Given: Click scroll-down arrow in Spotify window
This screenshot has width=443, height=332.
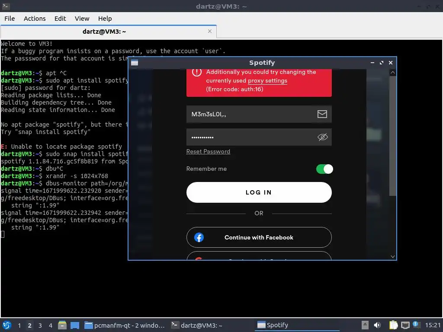Looking at the screenshot, I should point(393,256).
